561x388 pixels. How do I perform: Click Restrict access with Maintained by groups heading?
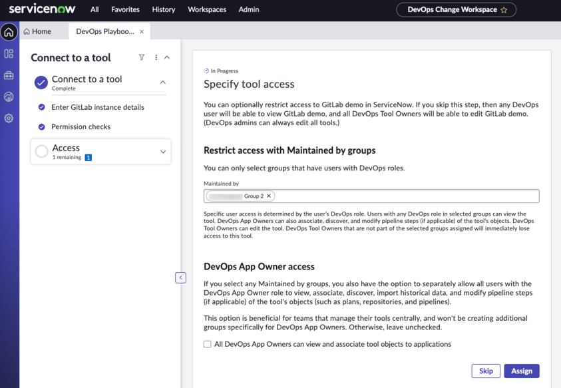[x=289, y=150]
